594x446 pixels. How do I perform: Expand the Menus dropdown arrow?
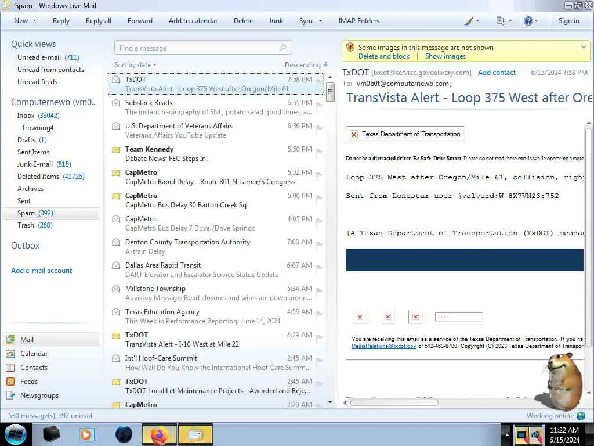tap(510, 21)
